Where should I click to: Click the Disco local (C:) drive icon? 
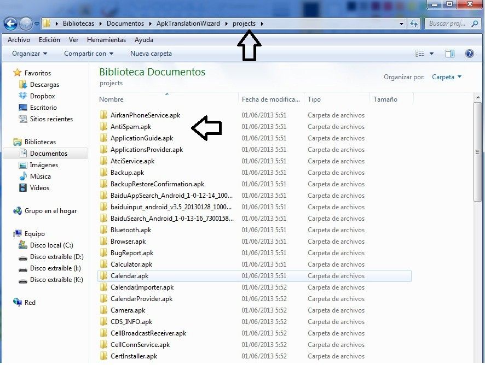coord(23,245)
